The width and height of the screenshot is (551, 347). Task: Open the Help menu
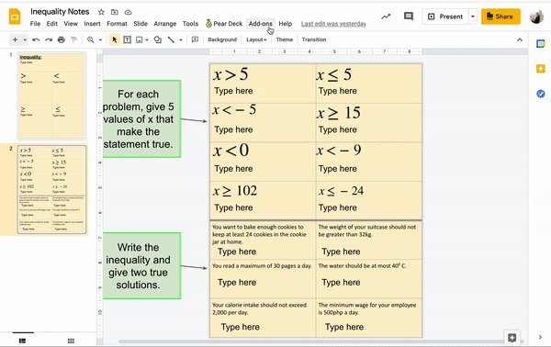(x=286, y=24)
